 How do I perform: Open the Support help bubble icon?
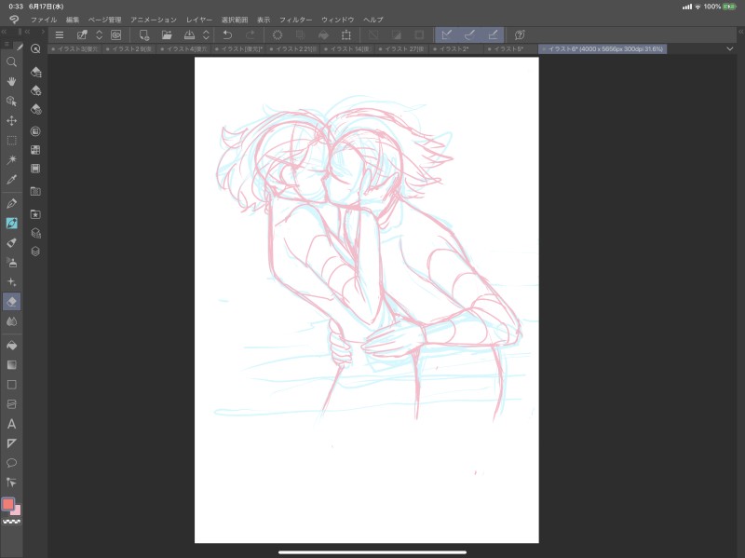pyautogui.click(x=520, y=34)
